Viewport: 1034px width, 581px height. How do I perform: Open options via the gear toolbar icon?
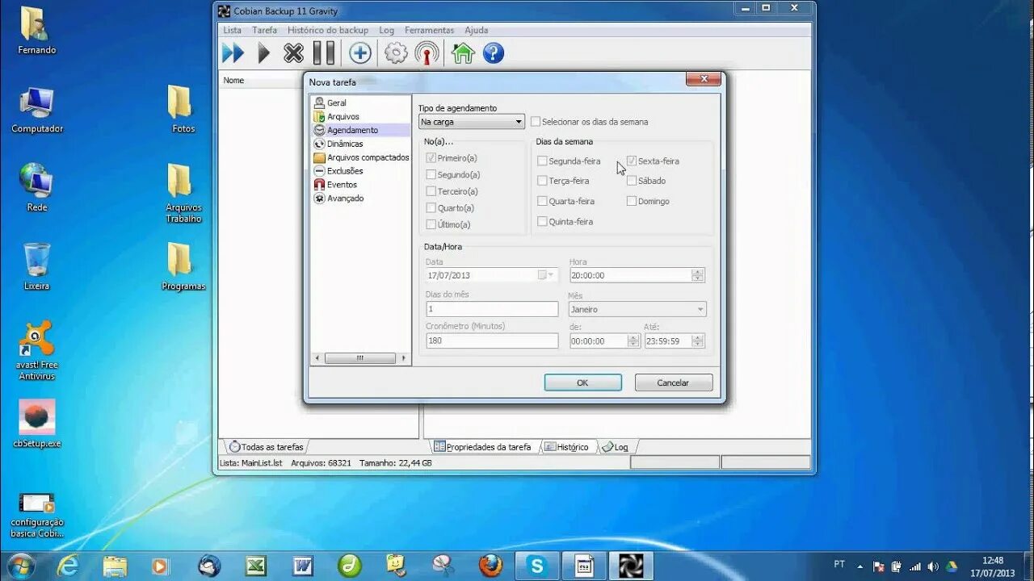(x=396, y=53)
